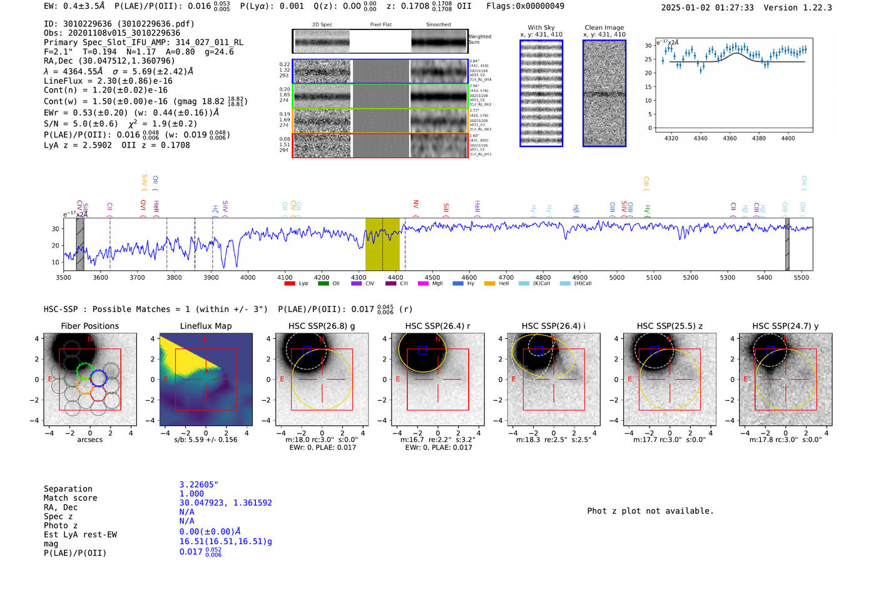Screen dimensions: 876x596
Task: Open the Clean Image panel
Action: coord(604,93)
